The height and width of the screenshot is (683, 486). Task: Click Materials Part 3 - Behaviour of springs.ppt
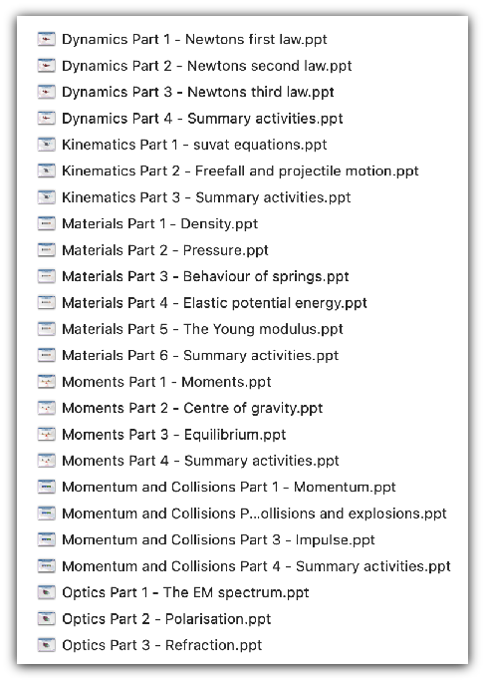(205, 276)
